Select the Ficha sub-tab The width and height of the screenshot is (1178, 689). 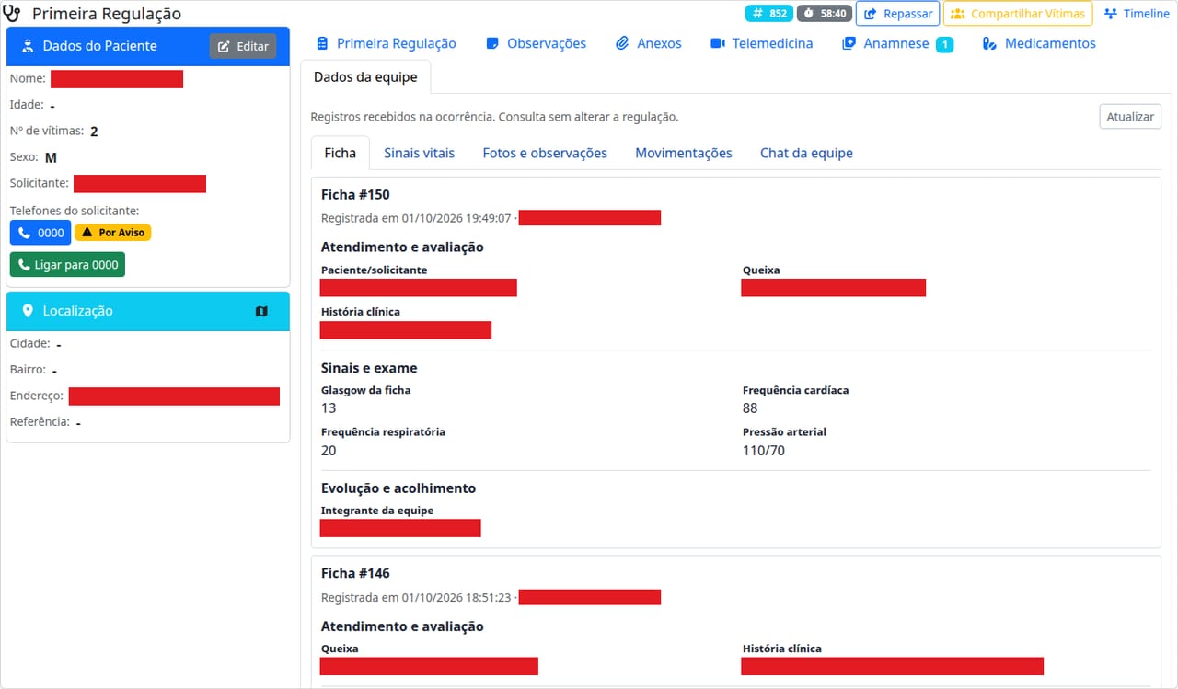(340, 153)
